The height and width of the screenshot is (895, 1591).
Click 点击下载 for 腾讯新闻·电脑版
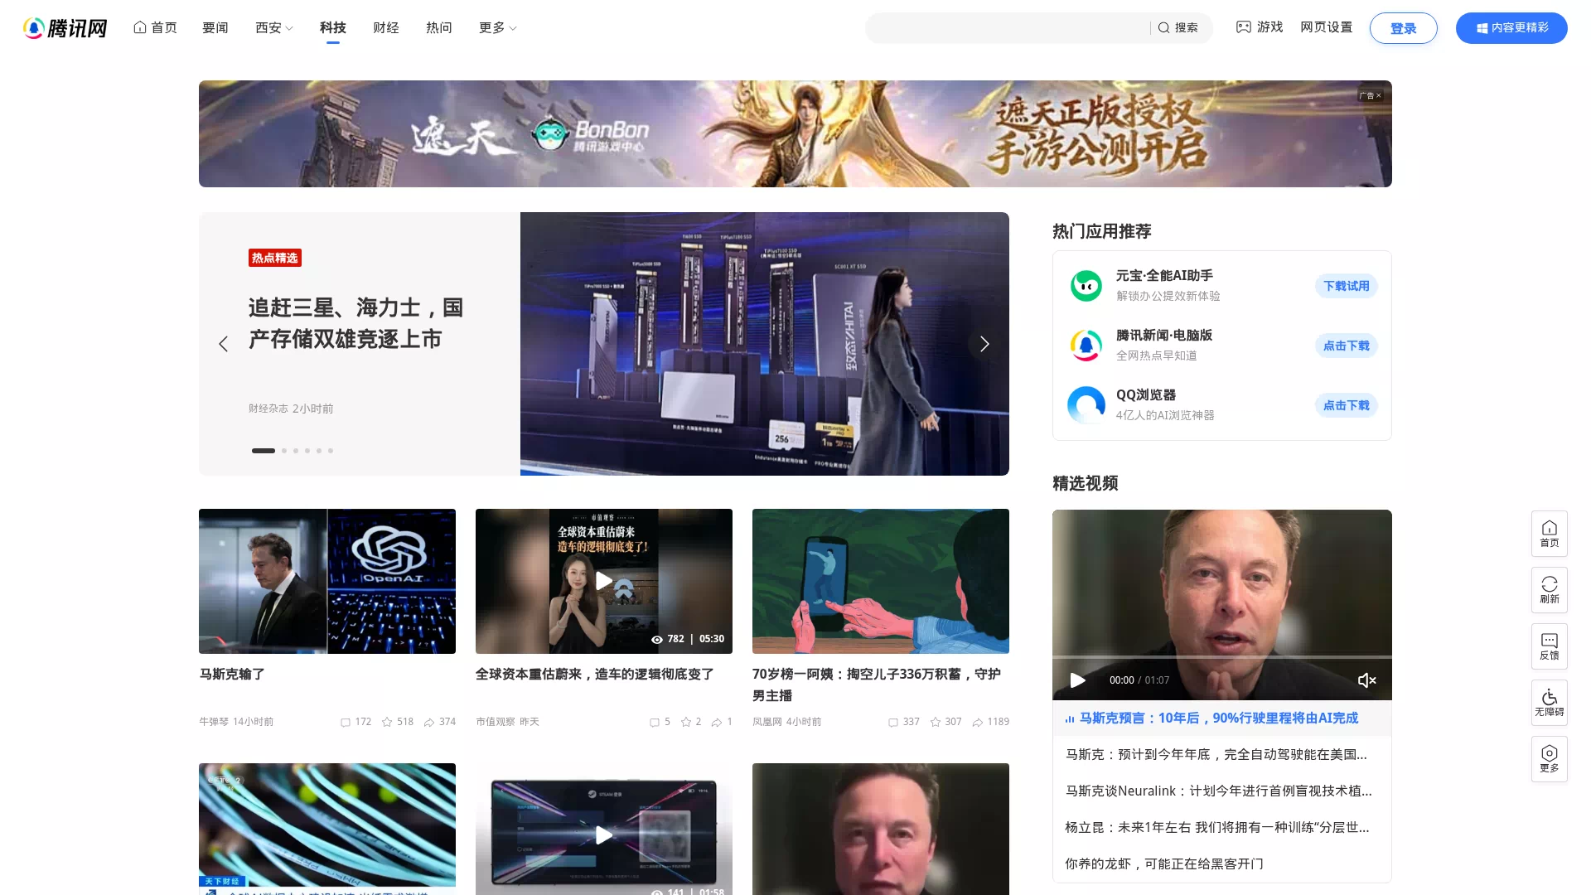pyautogui.click(x=1347, y=346)
